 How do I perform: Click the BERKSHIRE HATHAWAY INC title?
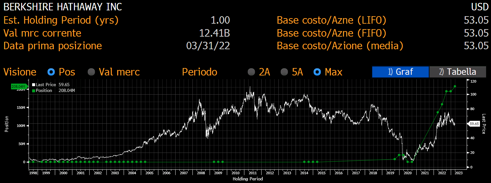63,7
